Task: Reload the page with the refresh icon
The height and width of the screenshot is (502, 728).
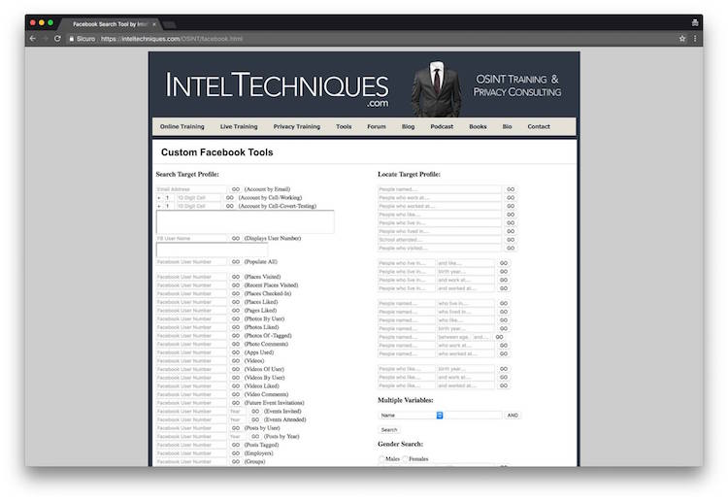Action: tap(57, 39)
